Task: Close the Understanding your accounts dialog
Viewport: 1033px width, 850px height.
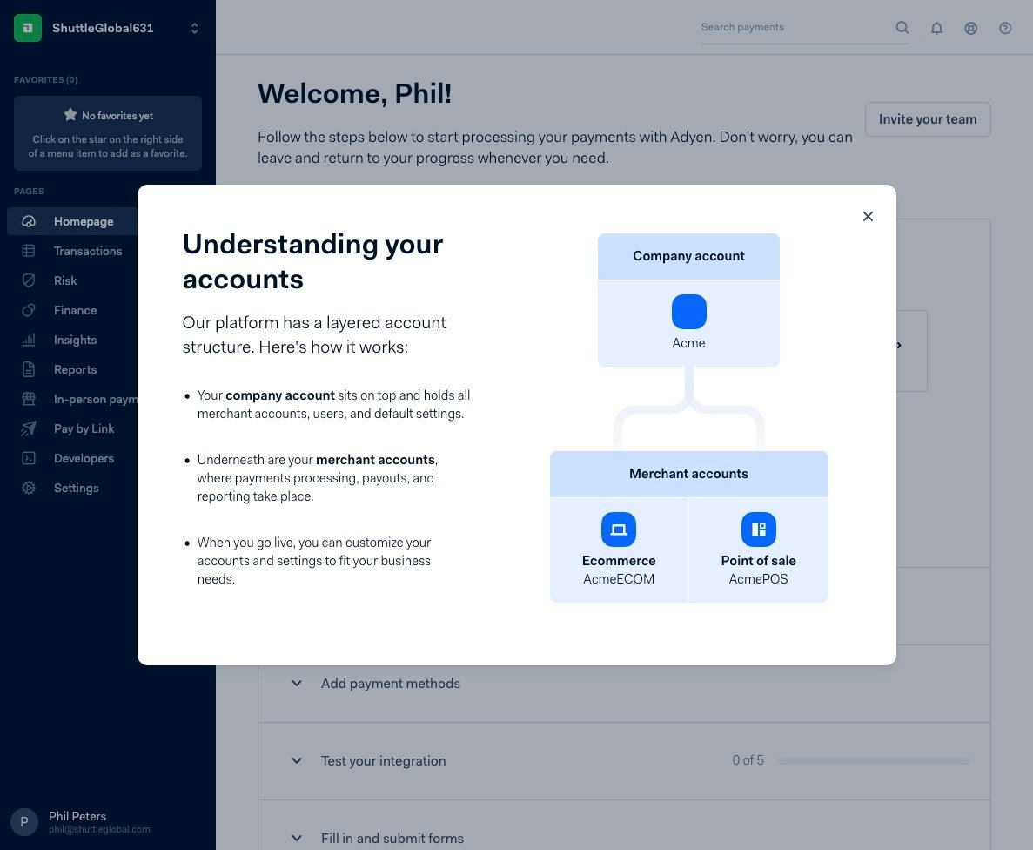Action: [868, 216]
